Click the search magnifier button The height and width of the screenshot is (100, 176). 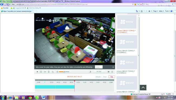[x=173, y=4]
